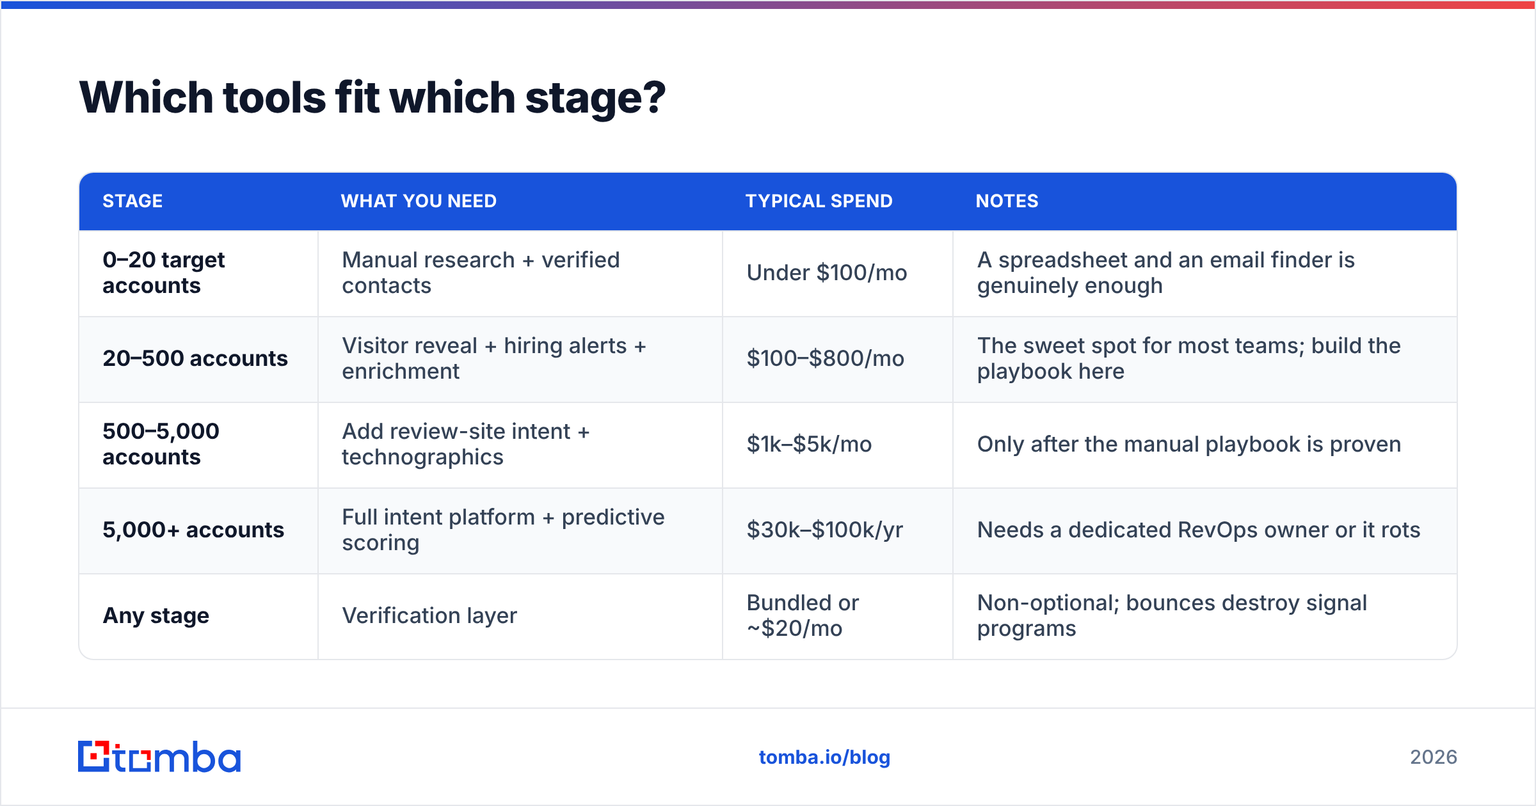Click the 'Which tools fit which stage?' heading
Viewport: 1536px width, 806px height.
tap(372, 98)
